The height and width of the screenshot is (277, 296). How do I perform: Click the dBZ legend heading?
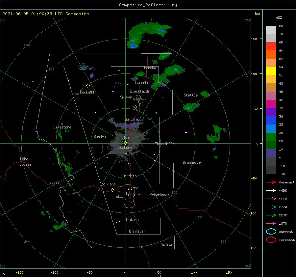279,18
